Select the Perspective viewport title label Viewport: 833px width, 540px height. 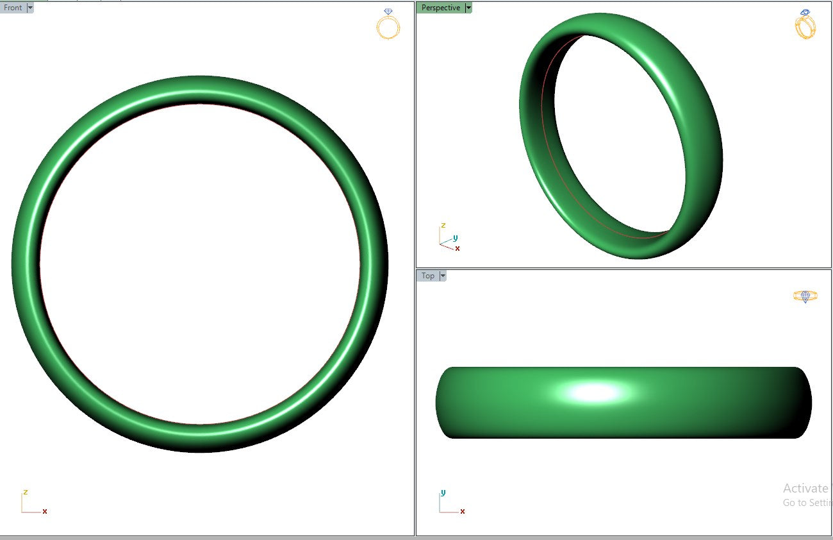(x=440, y=8)
